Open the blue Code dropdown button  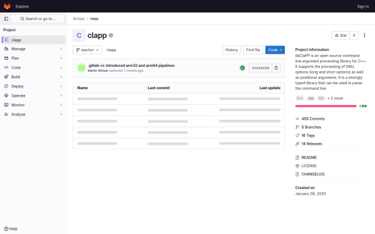coord(275,50)
